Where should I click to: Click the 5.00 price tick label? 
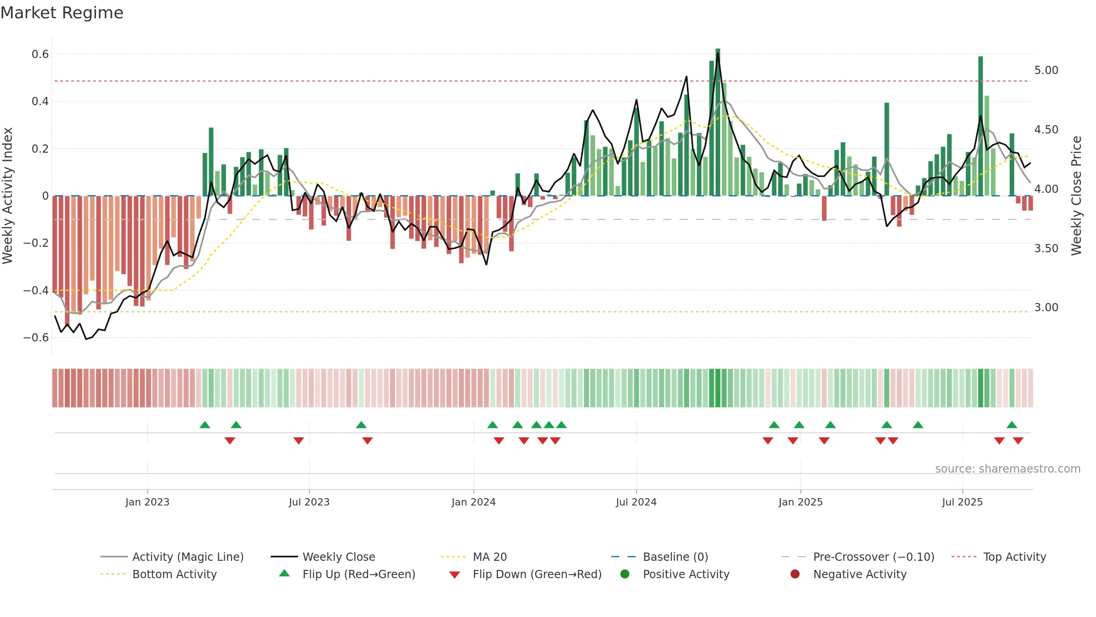point(1046,70)
